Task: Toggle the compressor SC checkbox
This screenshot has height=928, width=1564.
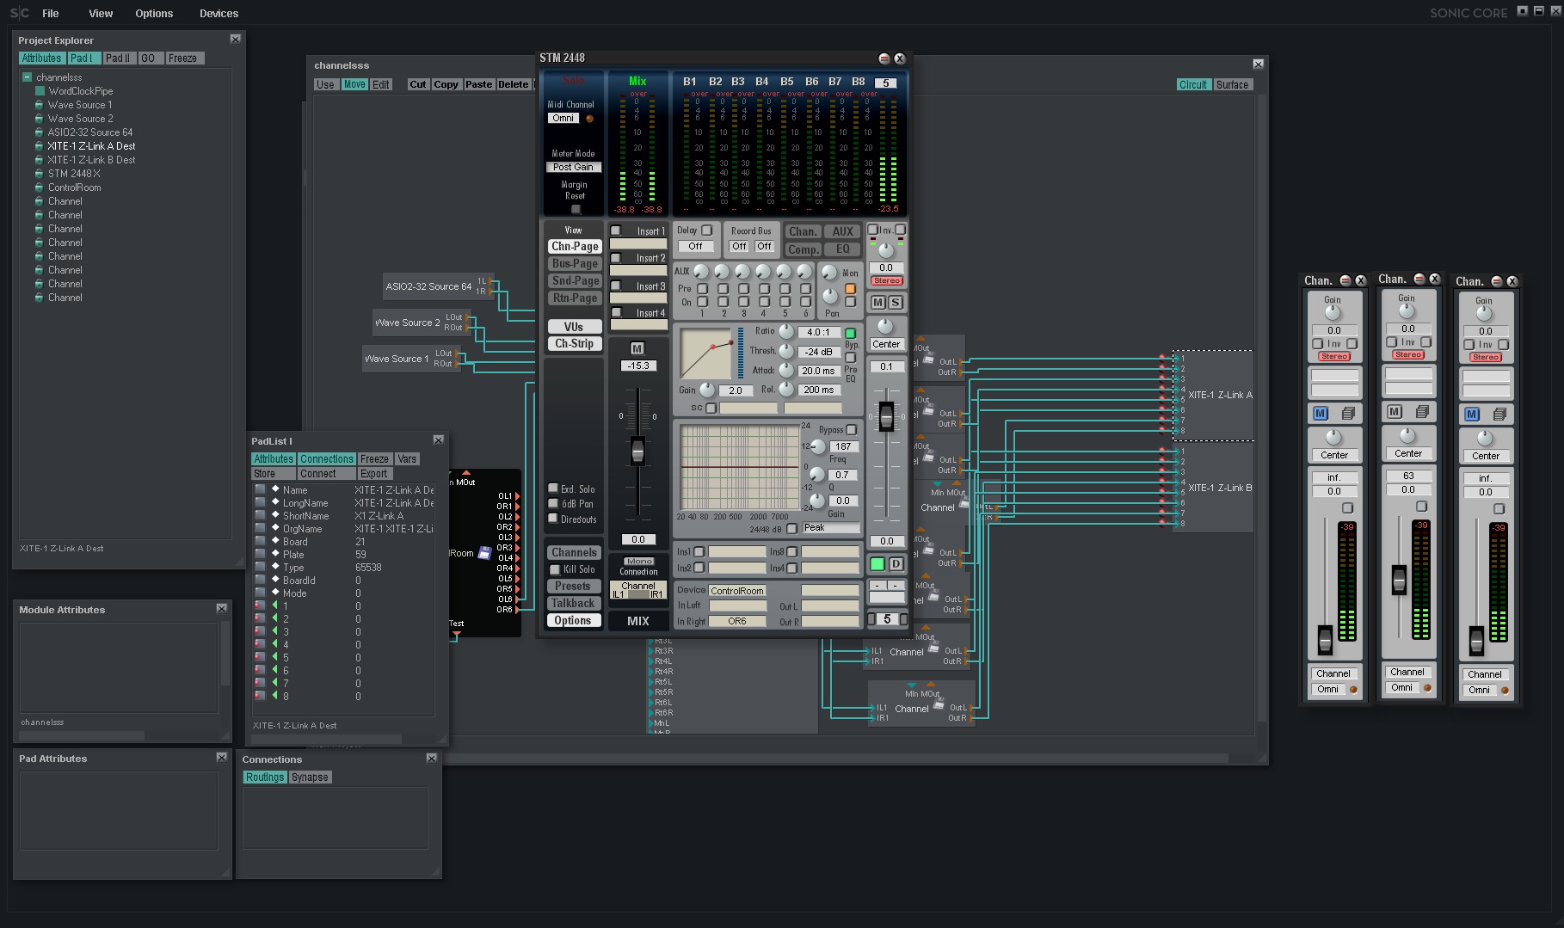Action: (x=711, y=408)
